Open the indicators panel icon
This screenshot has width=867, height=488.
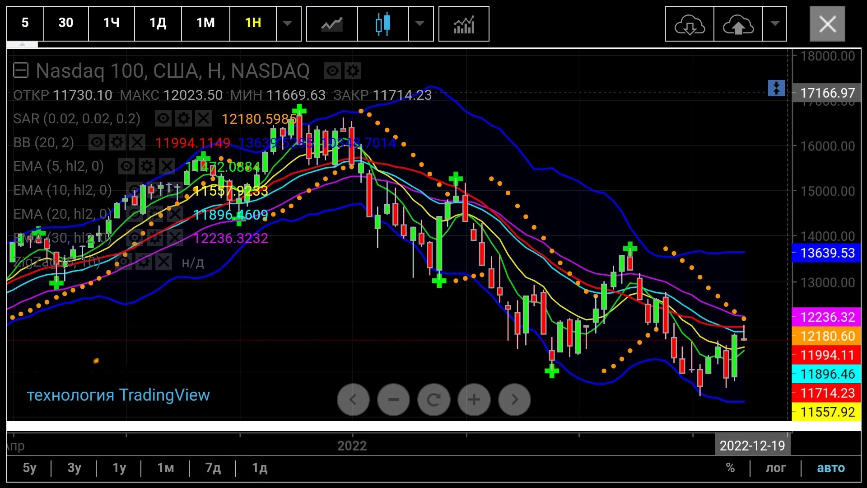464,24
